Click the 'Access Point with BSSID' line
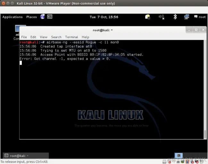208x164 pixels. coord(82,55)
